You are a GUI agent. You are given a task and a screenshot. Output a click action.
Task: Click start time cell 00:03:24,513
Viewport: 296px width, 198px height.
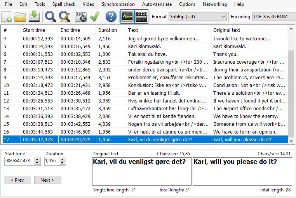pos(38,93)
